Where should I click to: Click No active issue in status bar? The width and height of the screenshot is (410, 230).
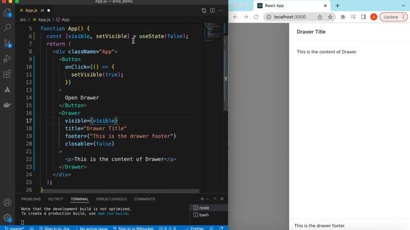point(91,228)
